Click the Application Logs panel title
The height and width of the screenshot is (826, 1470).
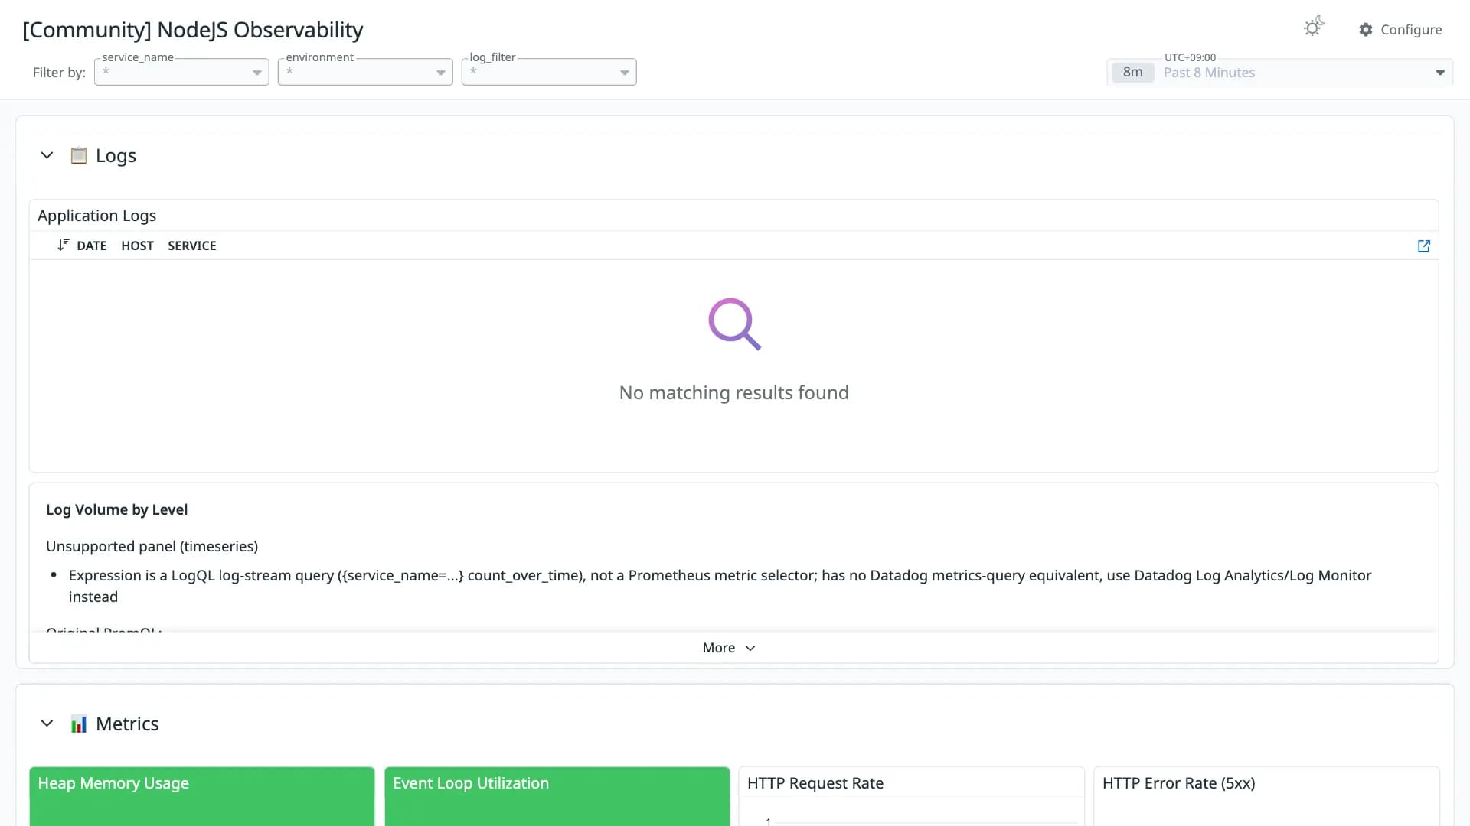96,216
